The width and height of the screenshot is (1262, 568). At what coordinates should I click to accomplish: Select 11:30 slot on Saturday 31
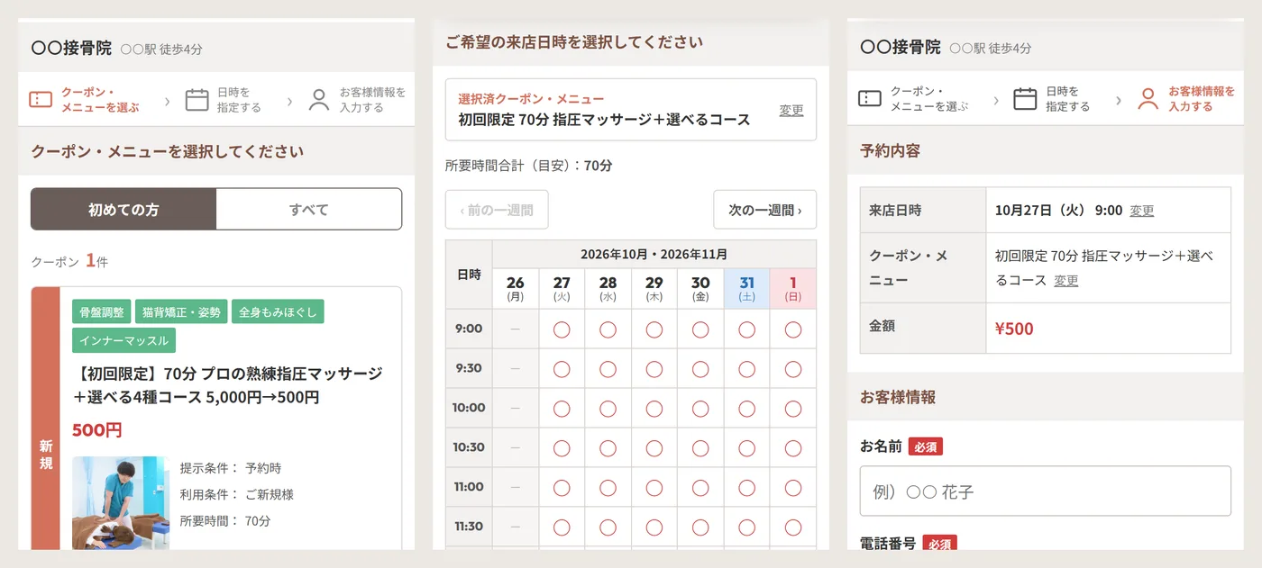(x=746, y=527)
